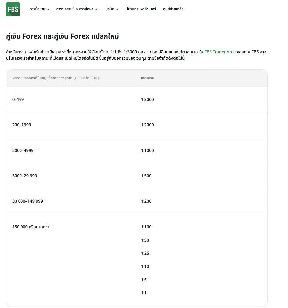Image resolution: width=288 pixels, height=308 pixels.
Task: Select the โปรแกรมพาร์ตเนอร์ menu item
Action: (141, 9)
